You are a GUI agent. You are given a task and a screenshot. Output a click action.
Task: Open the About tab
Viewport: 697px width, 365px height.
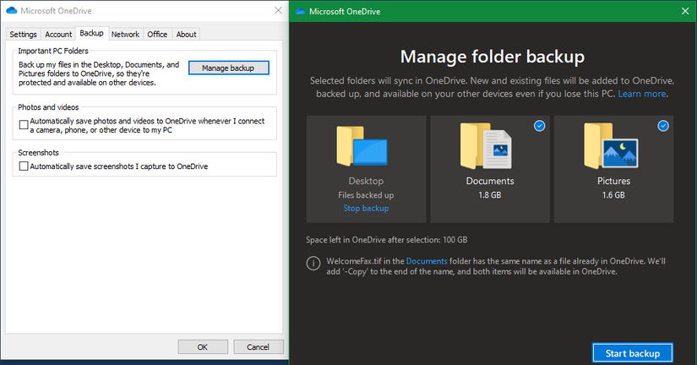tap(186, 35)
